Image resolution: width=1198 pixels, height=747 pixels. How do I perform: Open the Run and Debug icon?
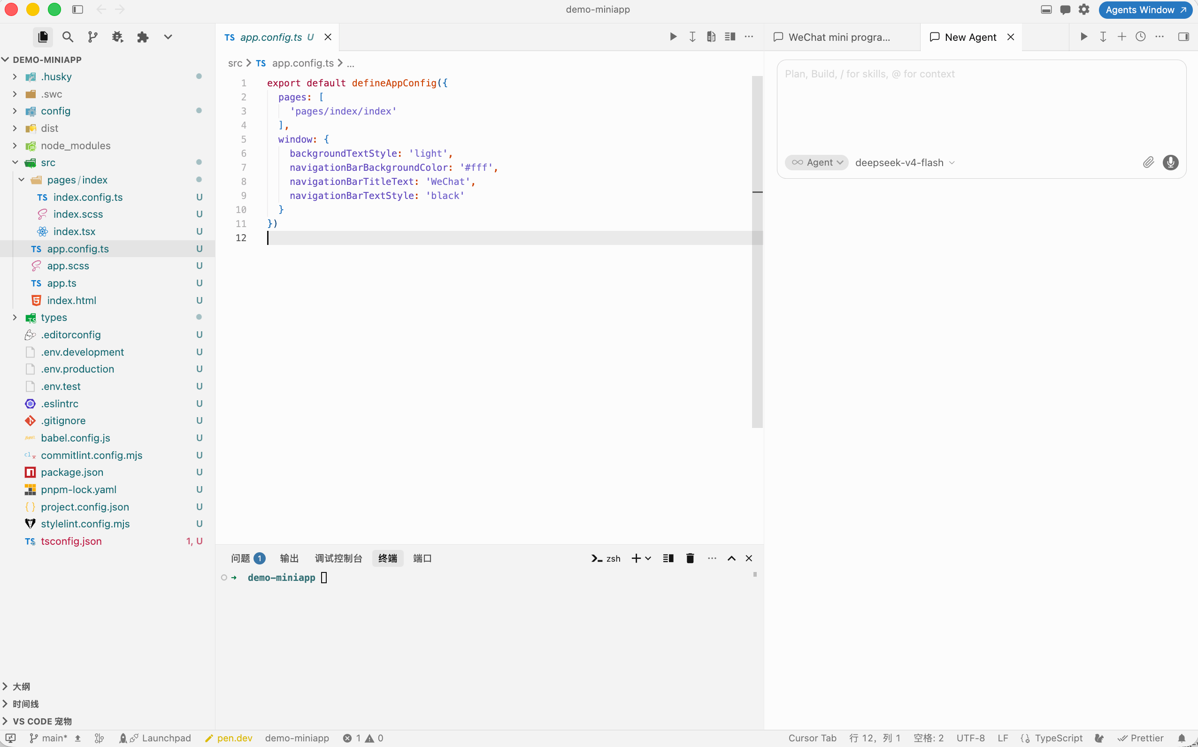pyautogui.click(x=118, y=37)
